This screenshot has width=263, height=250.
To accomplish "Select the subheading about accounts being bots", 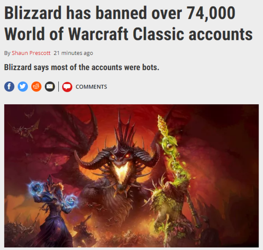I will click(x=82, y=67).
